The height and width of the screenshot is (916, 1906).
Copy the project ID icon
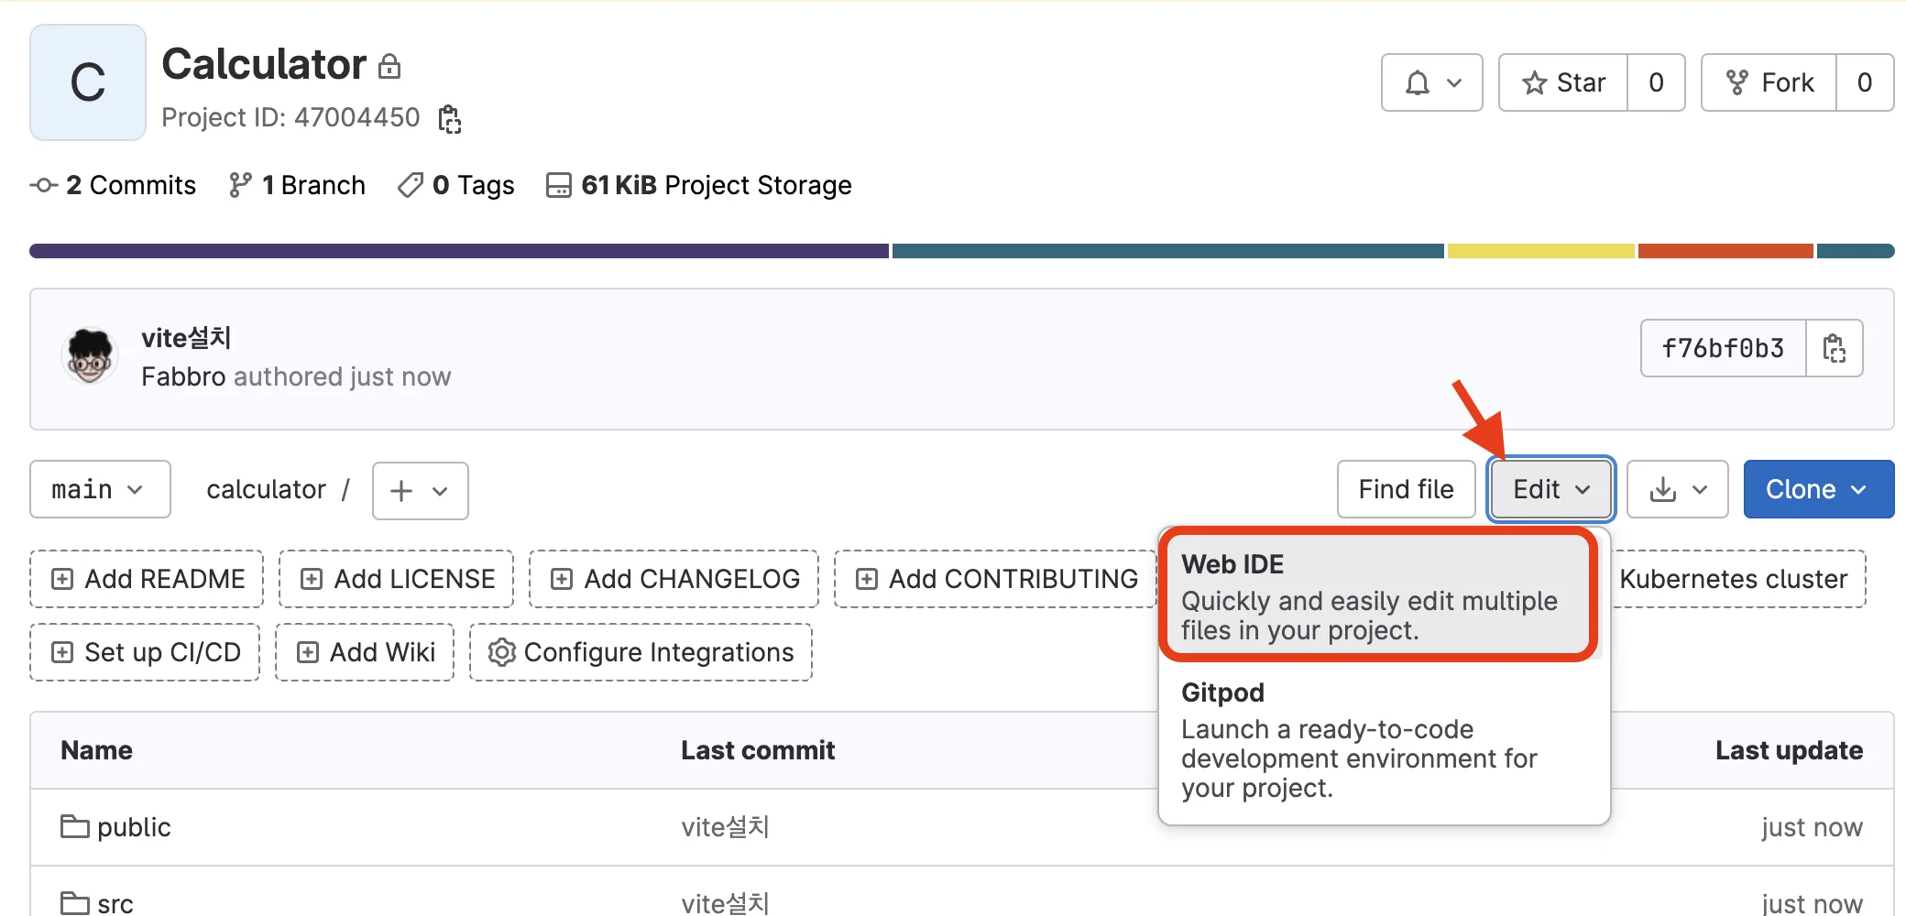449,119
